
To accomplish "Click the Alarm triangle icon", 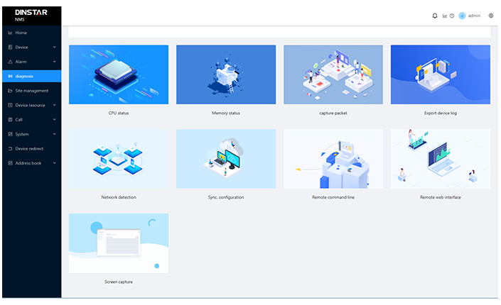I will [x=10, y=62].
